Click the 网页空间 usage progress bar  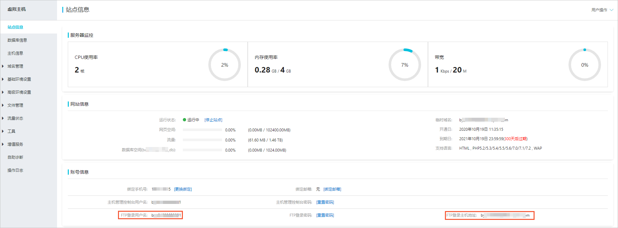[202, 130]
